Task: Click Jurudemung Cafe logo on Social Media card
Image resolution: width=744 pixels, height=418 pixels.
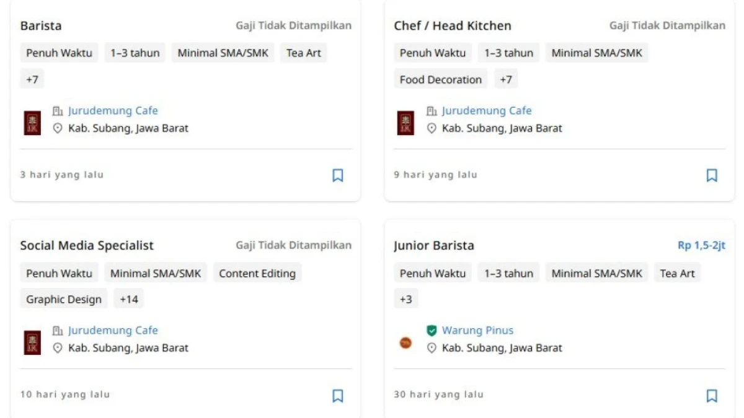Action: click(32, 342)
